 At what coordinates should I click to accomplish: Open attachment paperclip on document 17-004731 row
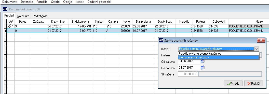(9, 26)
